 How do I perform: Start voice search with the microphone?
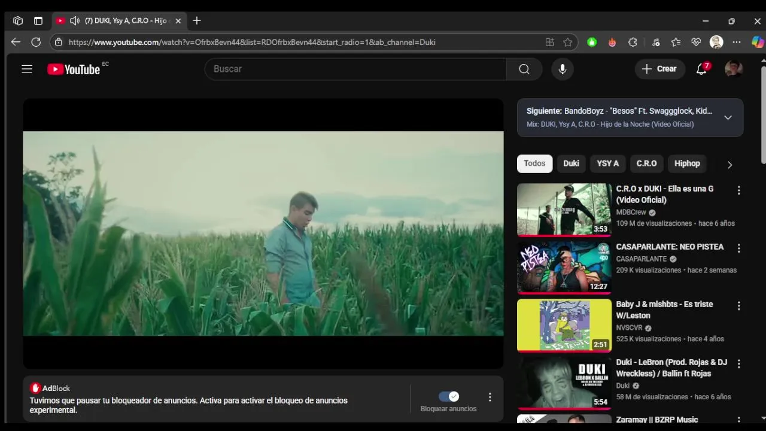pos(563,69)
